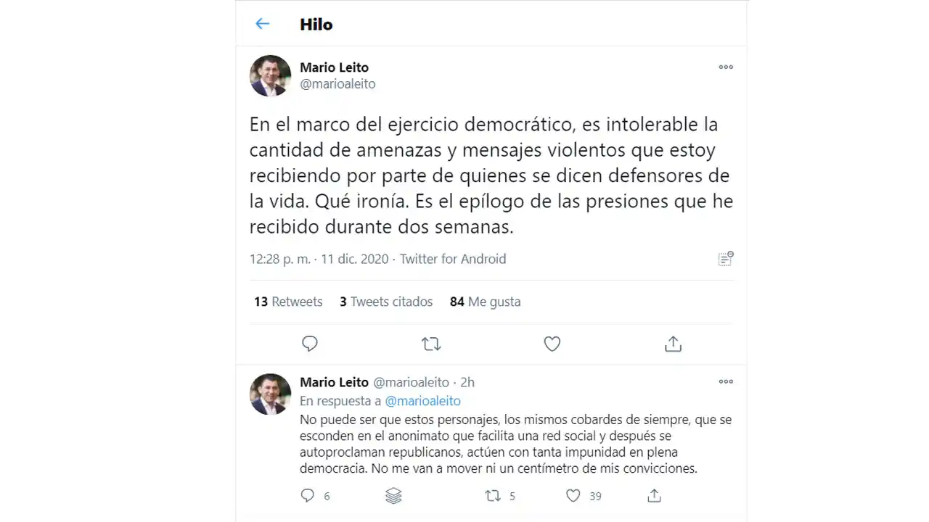Open the tweet promote/analytics icon near timestamp
Image resolution: width=929 pixels, height=522 pixels.
(x=726, y=259)
